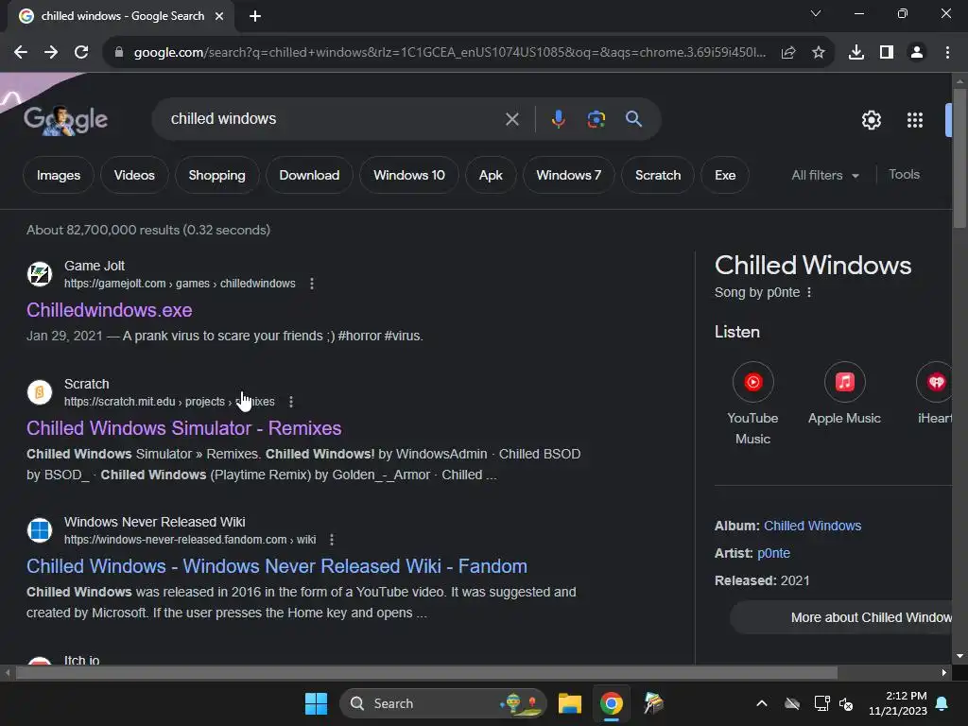
Task: Open more options beside Song by p0nte
Action: (x=809, y=293)
